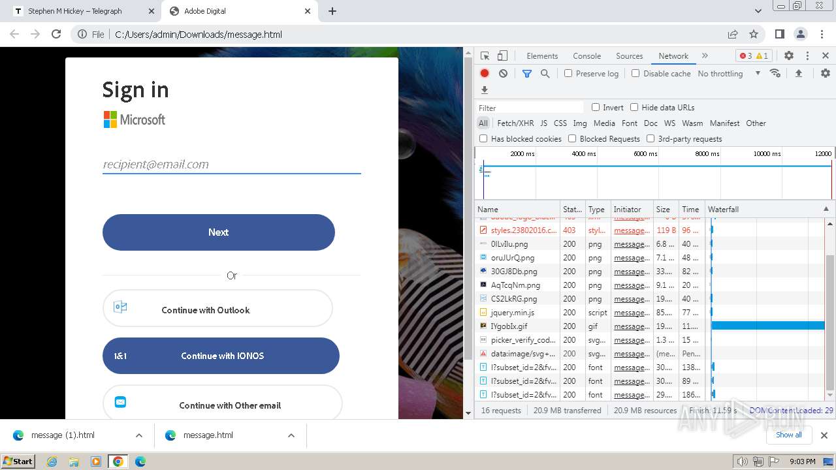Toggle the network filter funnel icon
This screenshot has width=836, height=470.
(x=526, y=73)
